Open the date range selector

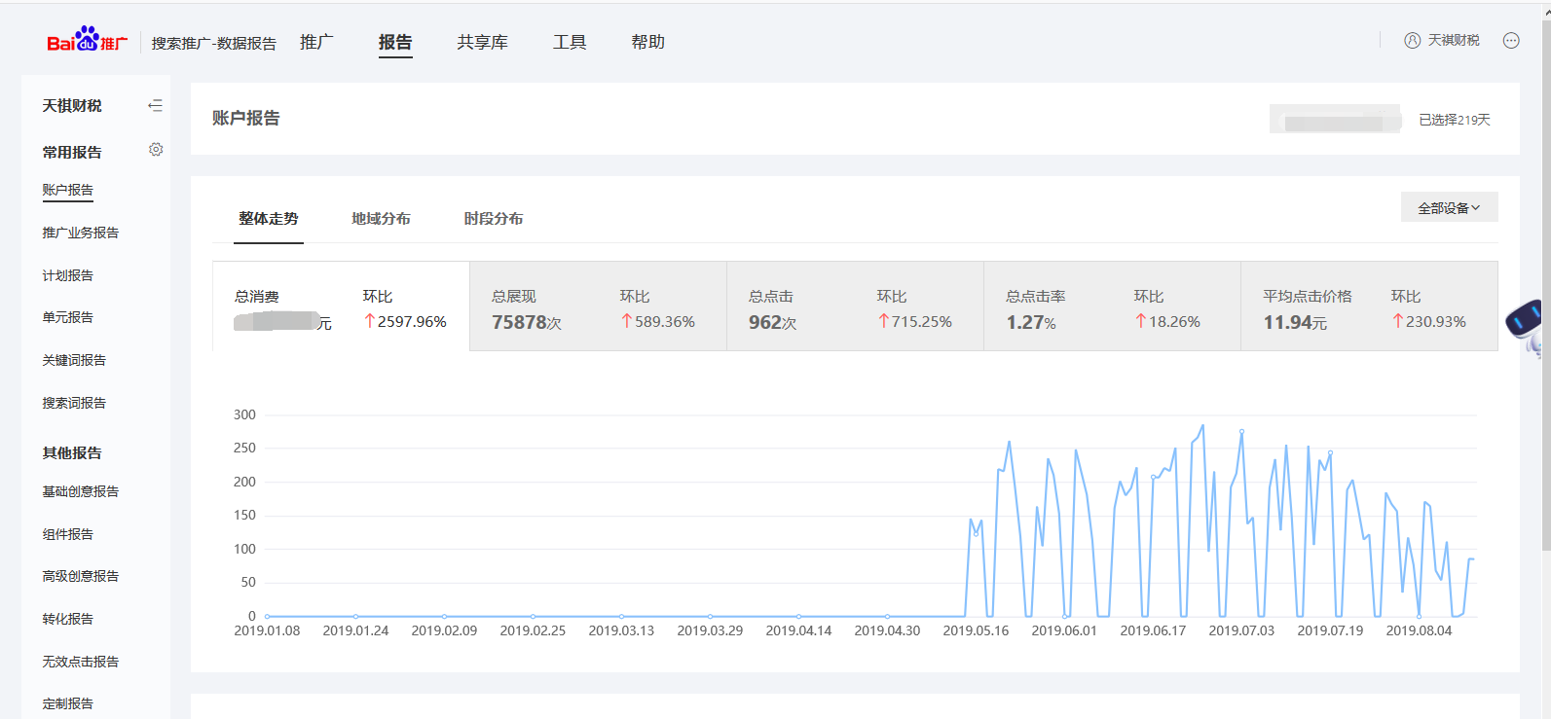pyautogui.click(x=1335, y=120)
